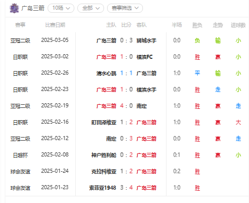Click 0:1 half-time score in 2025-02-08 row

(177, 155)
